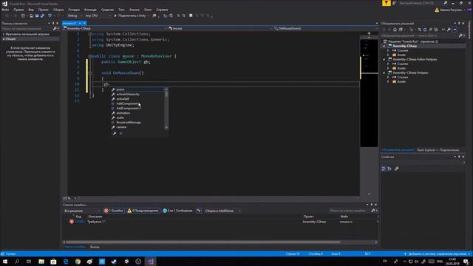Screen dimensions: 473x266
Task: Click the IntelliSense list scrollbar
Action: point(166,109)
